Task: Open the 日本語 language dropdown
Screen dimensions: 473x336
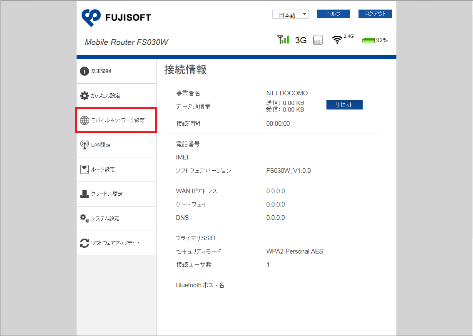Action: tap(290, 15)
